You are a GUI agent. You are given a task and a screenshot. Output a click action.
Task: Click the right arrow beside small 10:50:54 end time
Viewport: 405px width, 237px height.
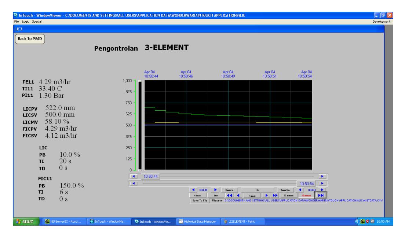click(x=322, y=190)
